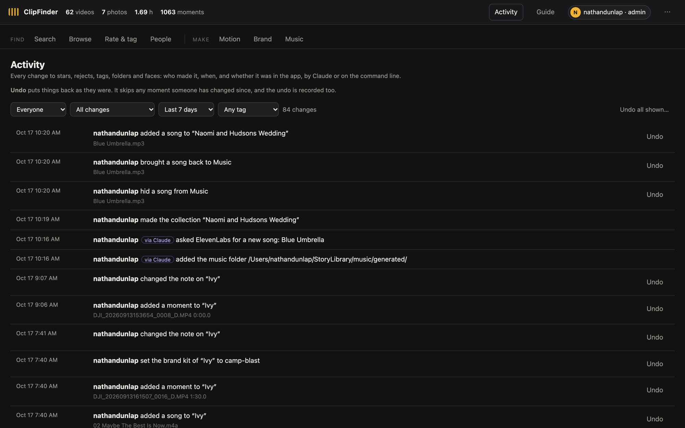The width and height of the screenshot is (685, 428).
Task: Undo the 9:06 AM added moment to Ivy
Action: pos(655,309)
